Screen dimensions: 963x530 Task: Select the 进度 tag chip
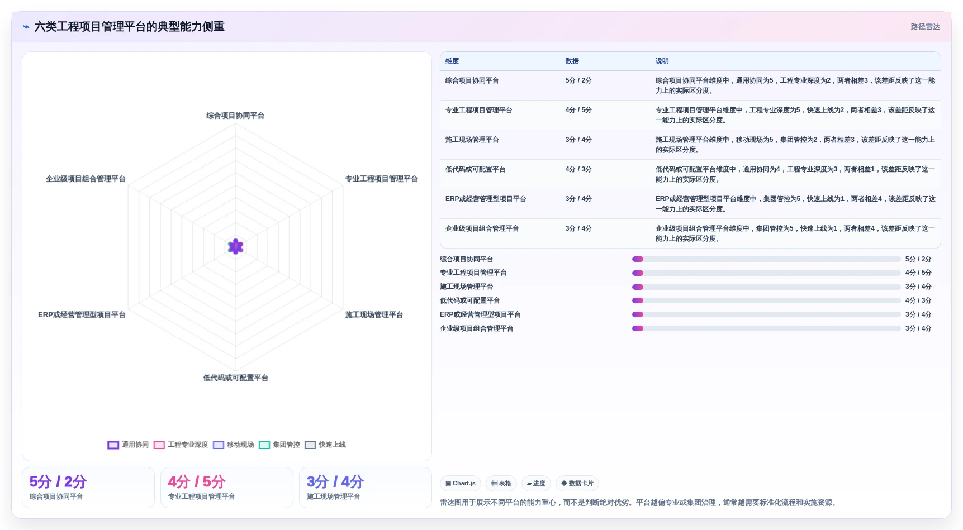click(x=536, y=484)
